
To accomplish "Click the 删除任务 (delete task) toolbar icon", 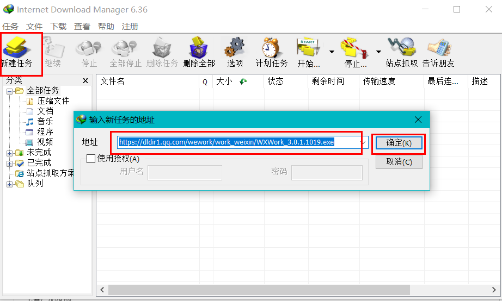I will click(162, 52).
